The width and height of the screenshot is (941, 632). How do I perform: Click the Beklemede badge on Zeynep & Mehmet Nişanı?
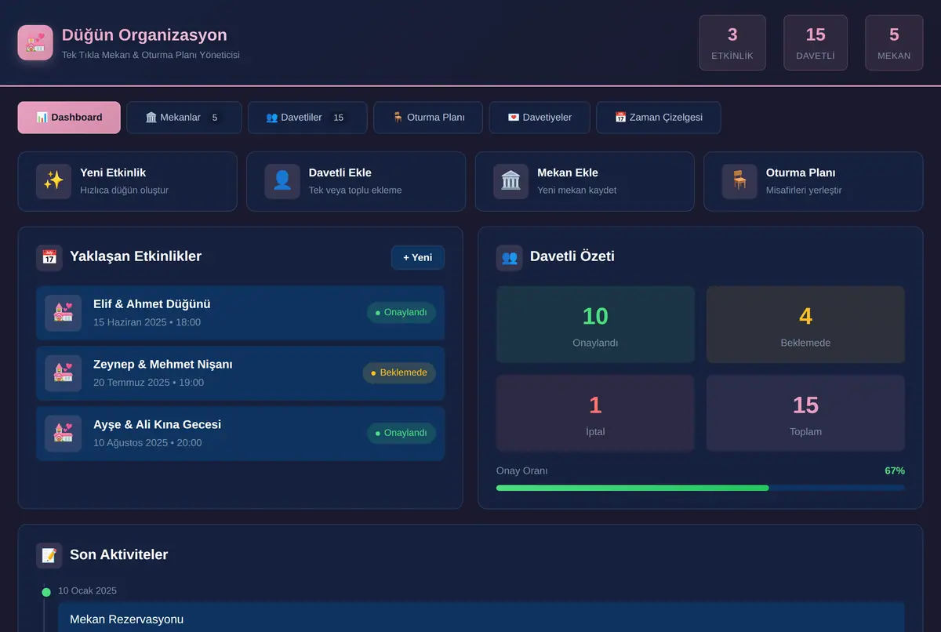399,373
